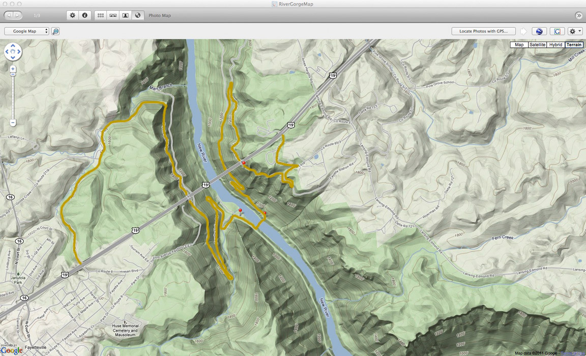Pan the map up with the arrow
This screenshot has width=586, height=356.
13,46
